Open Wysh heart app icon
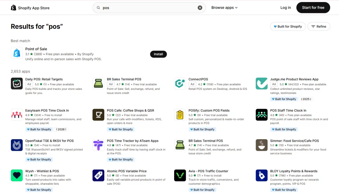The image size is (339, 196). pos(17,175)
